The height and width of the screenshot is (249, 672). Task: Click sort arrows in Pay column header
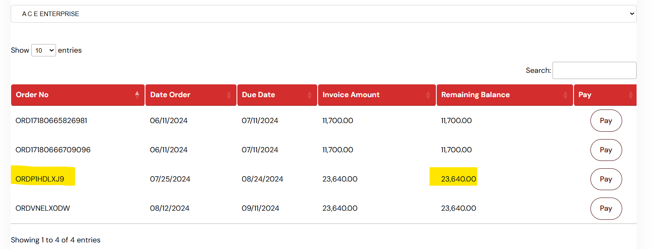pos(630,95)
